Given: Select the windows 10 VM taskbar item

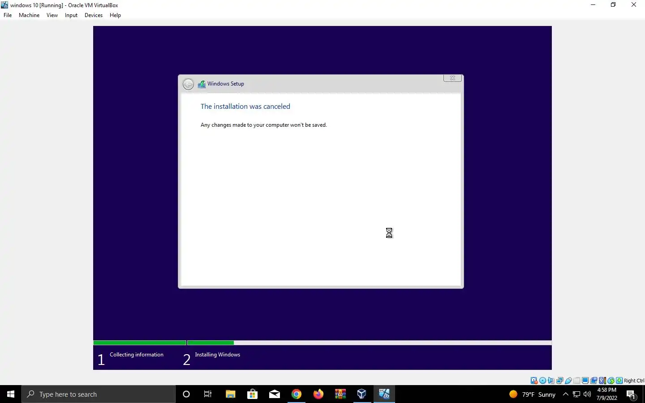Looking at the screenshot, I should [384, 394].
